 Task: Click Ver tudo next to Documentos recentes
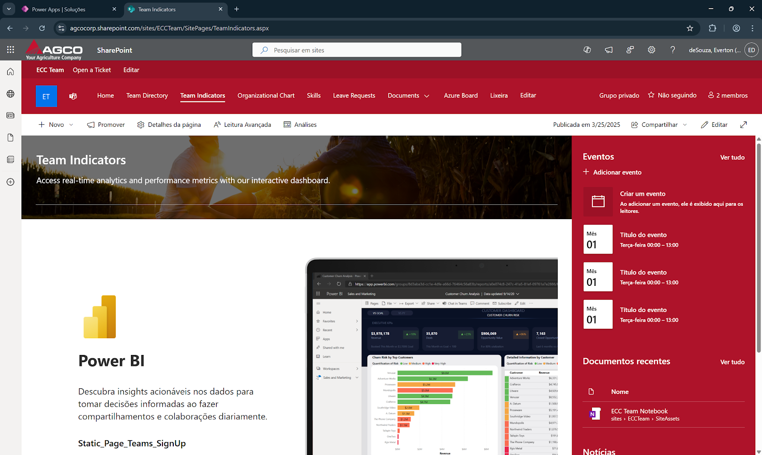732,362
